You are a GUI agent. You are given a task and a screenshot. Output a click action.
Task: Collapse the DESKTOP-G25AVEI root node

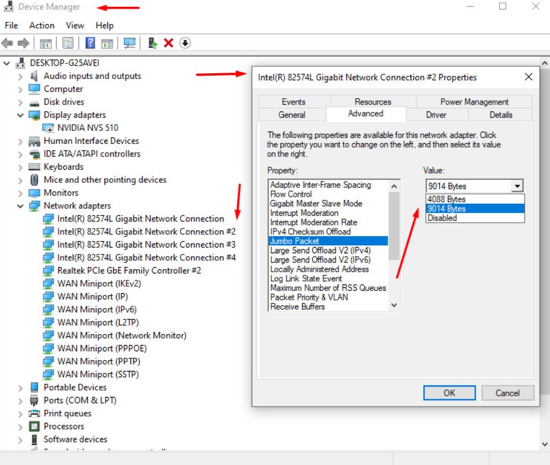pos(7,63)
